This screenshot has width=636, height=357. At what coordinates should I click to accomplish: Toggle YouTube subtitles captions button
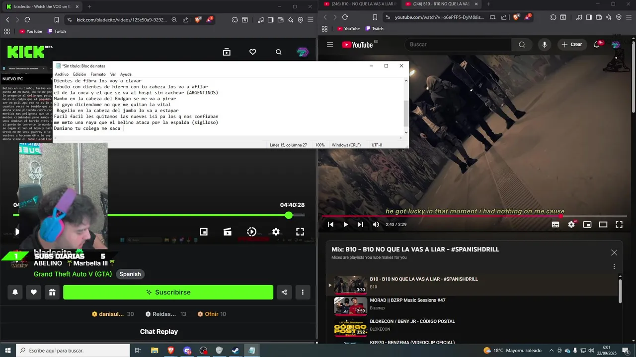(556, 225)
